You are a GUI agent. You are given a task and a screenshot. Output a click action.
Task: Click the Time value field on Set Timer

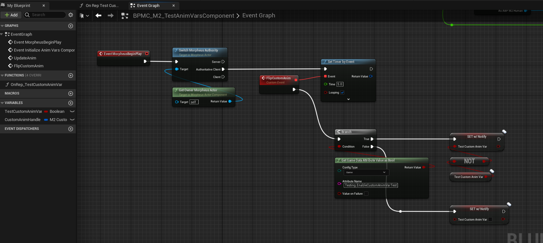pos(340,84)
